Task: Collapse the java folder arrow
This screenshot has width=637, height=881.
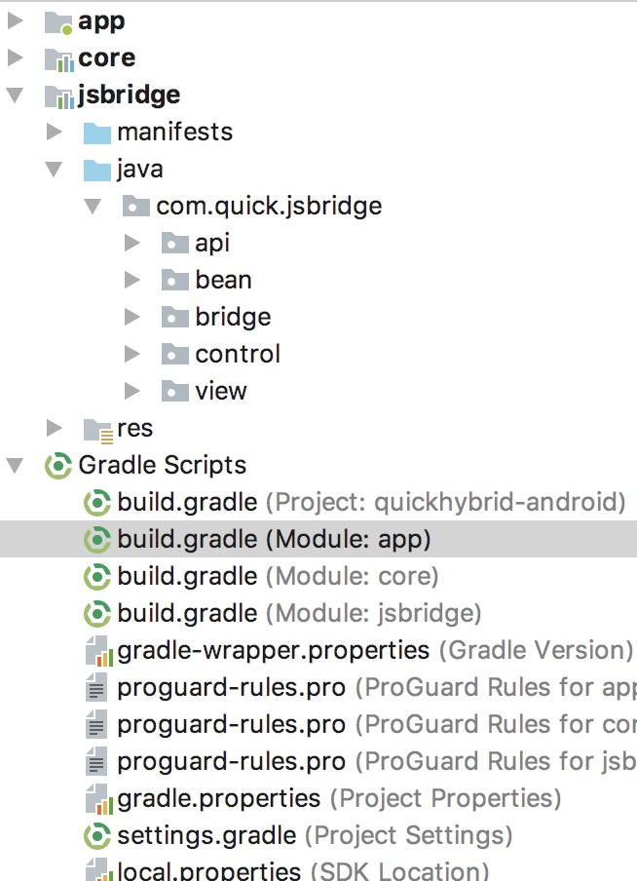Action: [55, 170]
